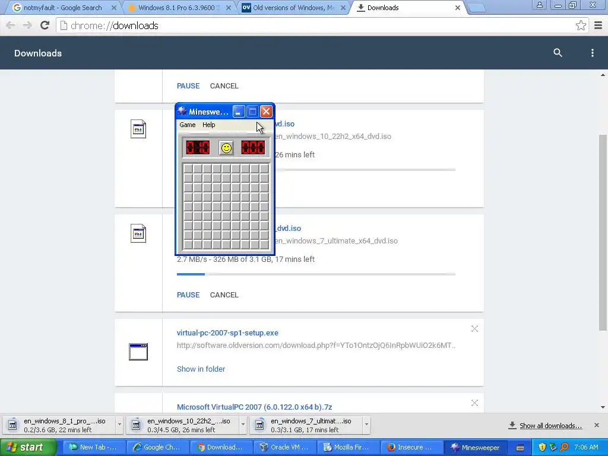Click the Minesweeper mine counter display

coord(198,148)
